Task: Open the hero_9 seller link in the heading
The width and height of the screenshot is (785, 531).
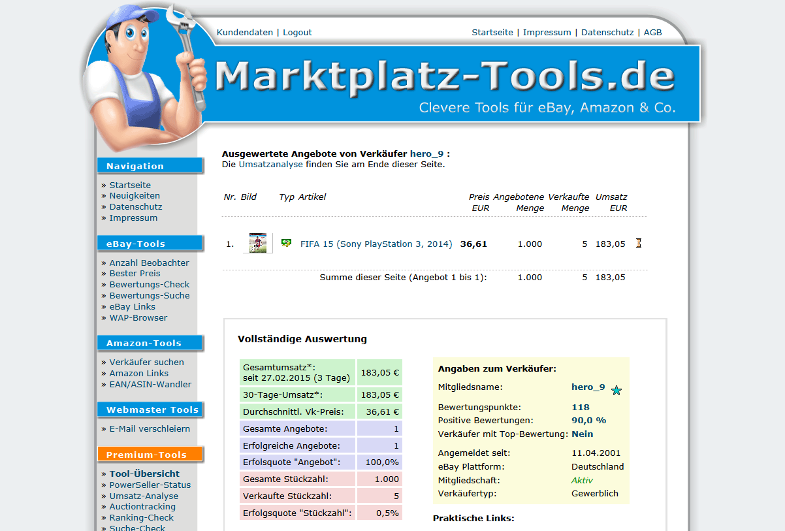Action: point(426,154)
